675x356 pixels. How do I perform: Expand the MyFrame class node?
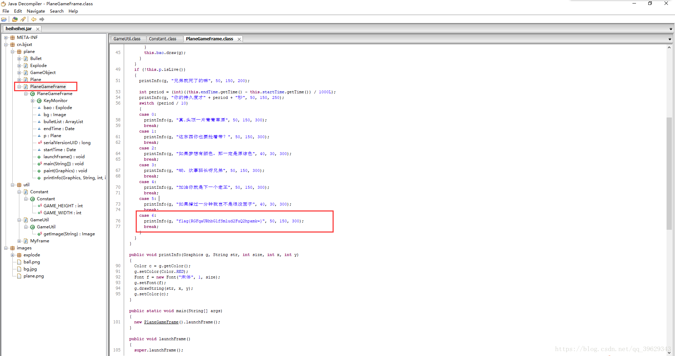[19, 241]
